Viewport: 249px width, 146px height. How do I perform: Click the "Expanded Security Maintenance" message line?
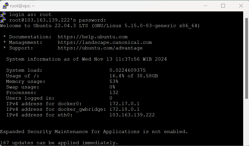click(x=94, y=132)
